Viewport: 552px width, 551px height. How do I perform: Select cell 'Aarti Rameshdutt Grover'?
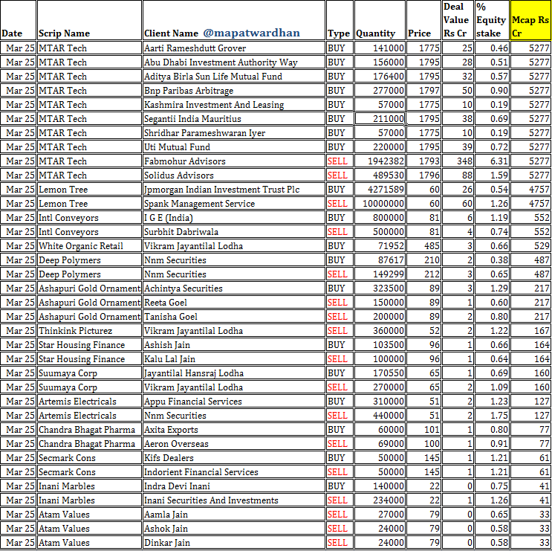coord(234,48)
